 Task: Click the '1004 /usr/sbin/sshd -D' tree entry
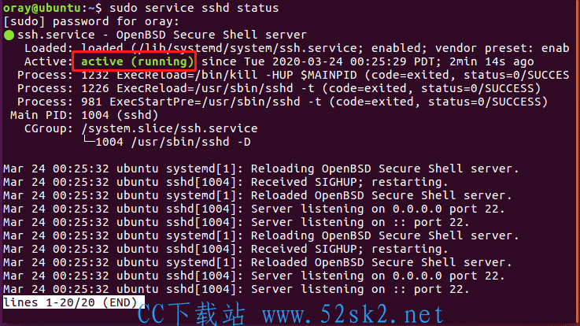[x=173, y=142]
